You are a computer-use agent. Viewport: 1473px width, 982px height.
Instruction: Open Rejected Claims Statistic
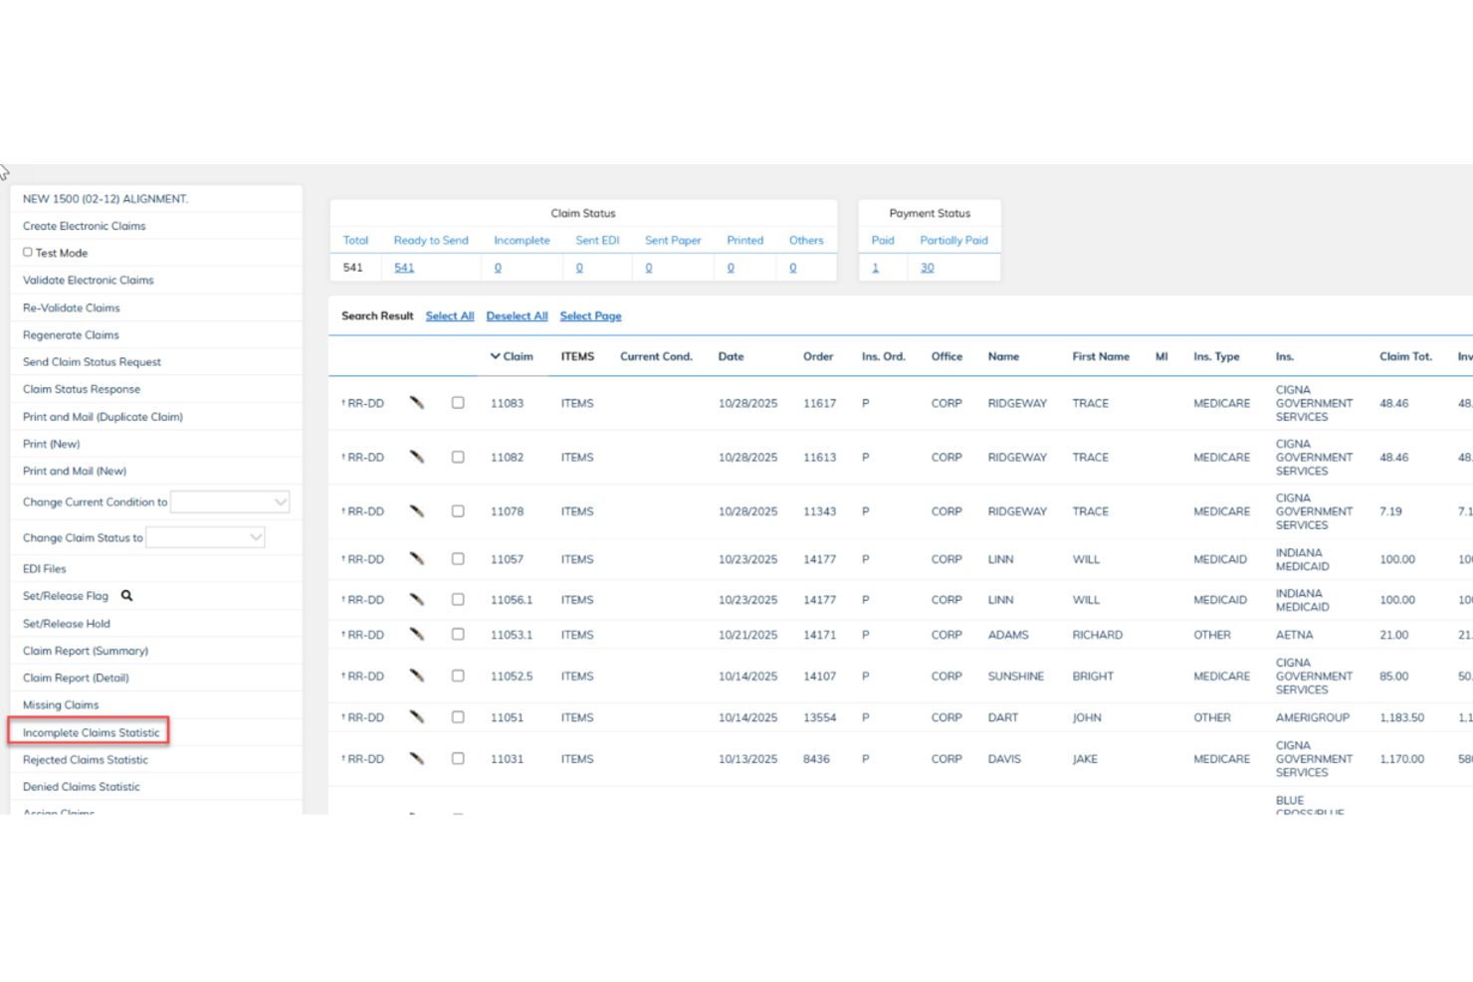86,759
